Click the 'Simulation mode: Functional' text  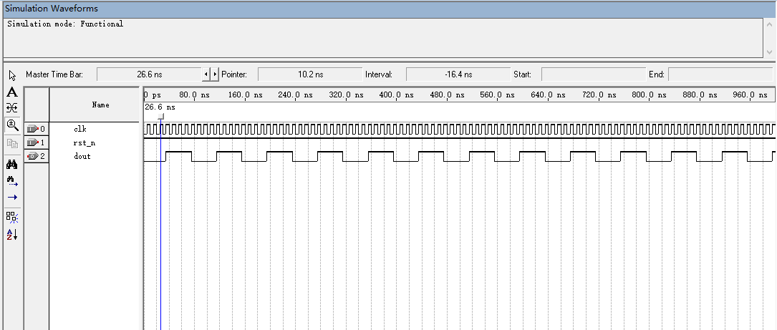65,24
